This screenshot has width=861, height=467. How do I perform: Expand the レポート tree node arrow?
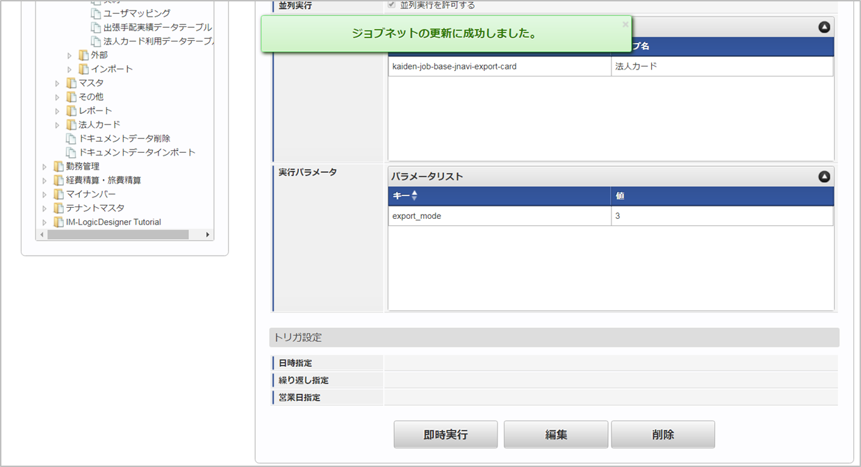[x=57, y=110]
